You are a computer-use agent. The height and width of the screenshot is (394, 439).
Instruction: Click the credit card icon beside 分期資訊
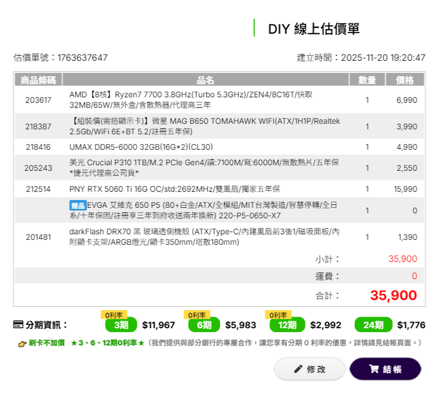[x=18, y=325]
